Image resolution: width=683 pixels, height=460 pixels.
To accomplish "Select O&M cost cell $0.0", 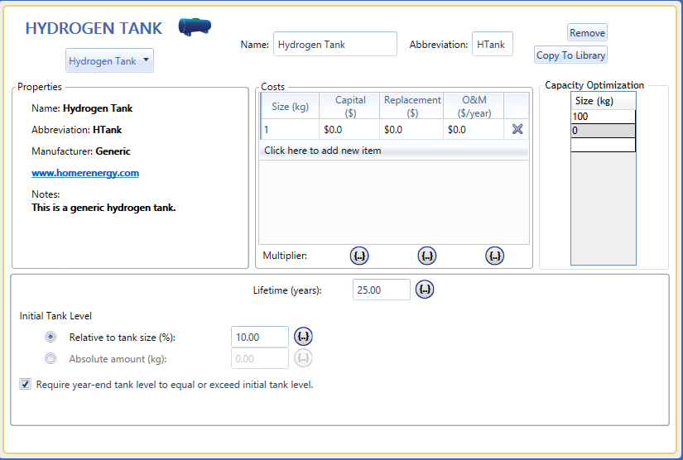I will click(474, 130).
